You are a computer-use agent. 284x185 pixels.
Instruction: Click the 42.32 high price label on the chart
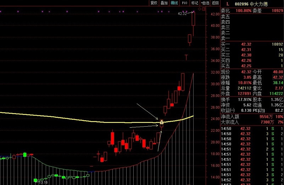(x=182, y=14)
